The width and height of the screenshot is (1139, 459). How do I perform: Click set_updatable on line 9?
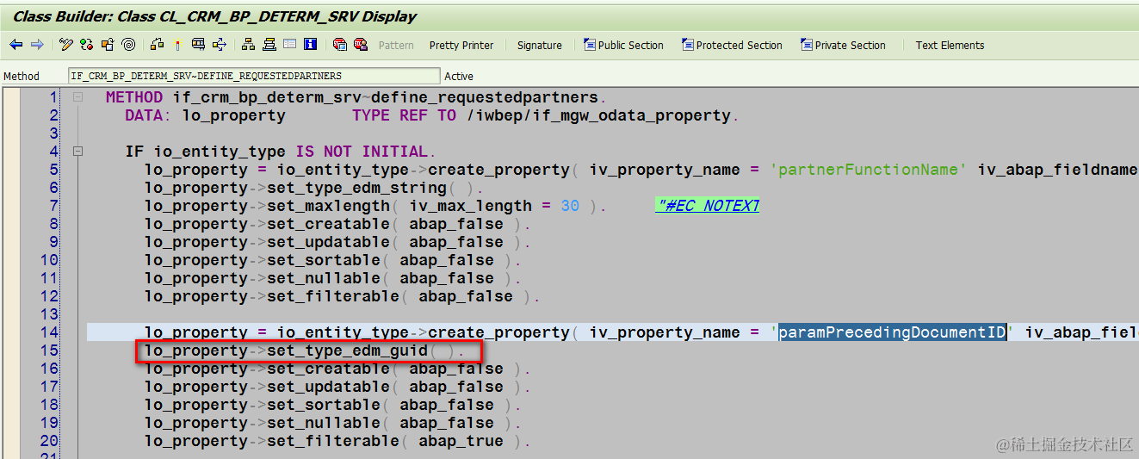[328, 242]
